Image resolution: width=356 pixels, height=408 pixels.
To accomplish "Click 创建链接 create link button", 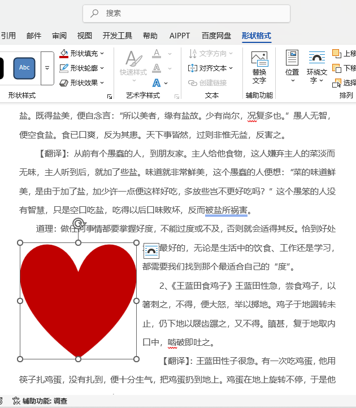I will point(207,83).
